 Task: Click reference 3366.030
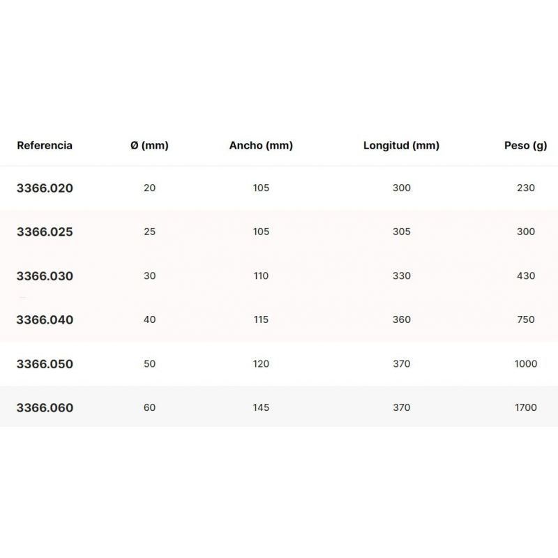pos(45,276)
